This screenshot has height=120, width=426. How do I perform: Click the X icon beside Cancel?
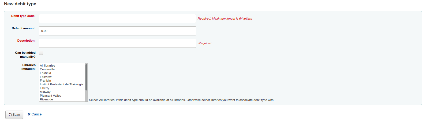(29, 114)
